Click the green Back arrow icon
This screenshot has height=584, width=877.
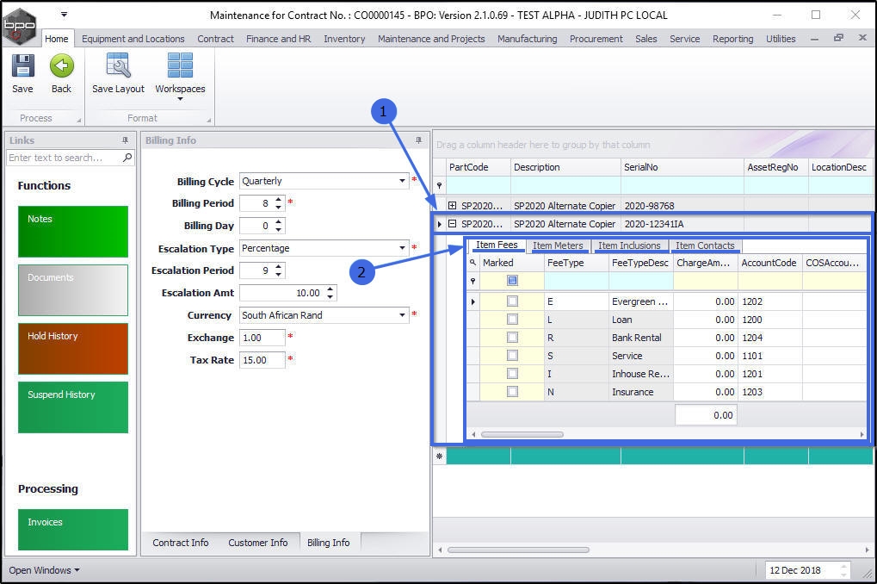61,67
